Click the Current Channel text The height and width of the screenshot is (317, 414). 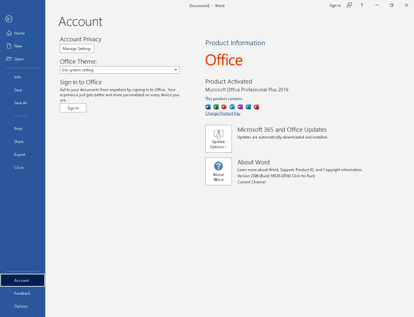(x=251, y=182)
